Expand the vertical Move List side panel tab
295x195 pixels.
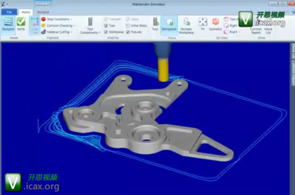click(293, 51)
